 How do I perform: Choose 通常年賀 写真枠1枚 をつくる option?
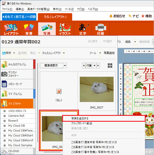coord(104,142)
